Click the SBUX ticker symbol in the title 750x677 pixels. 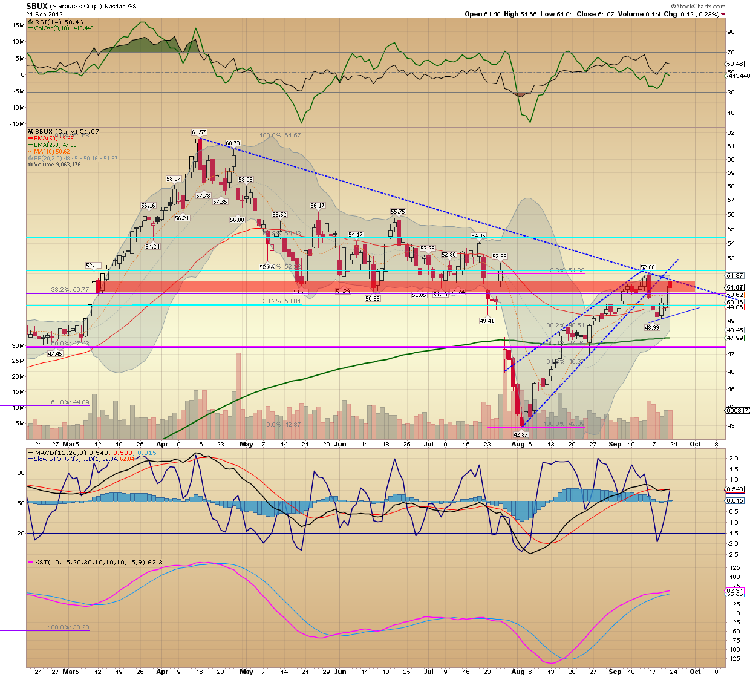pos(37,6)
